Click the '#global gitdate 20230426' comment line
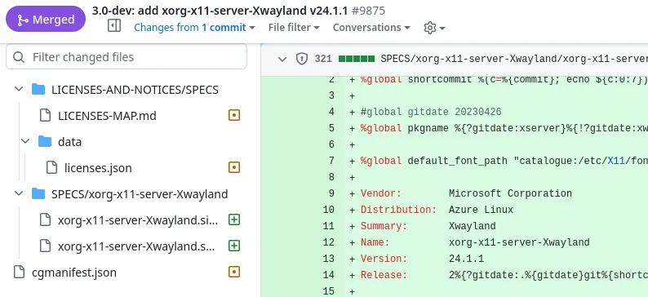Image resolution: width=648 pixels, height=297 pixels. click(431, 112)
